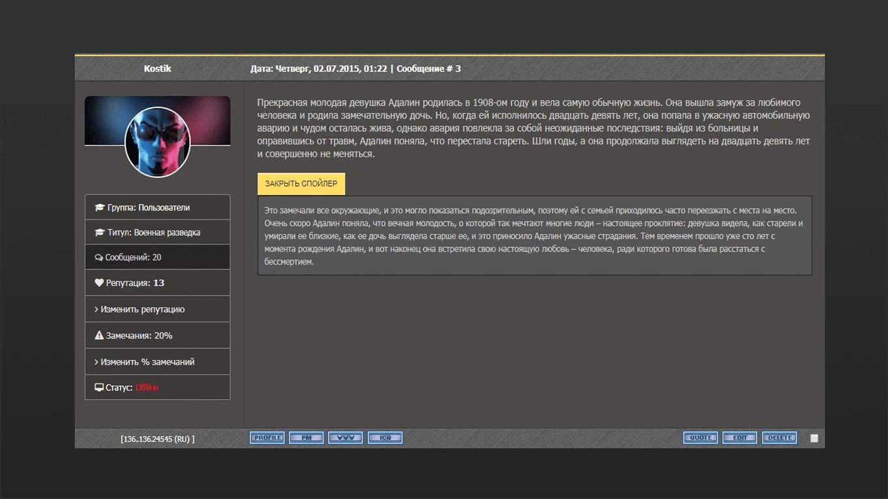Edit the post with the EDIT button
Image resolution: width=888 pixels, height=499 pixels.
point(740,438)
